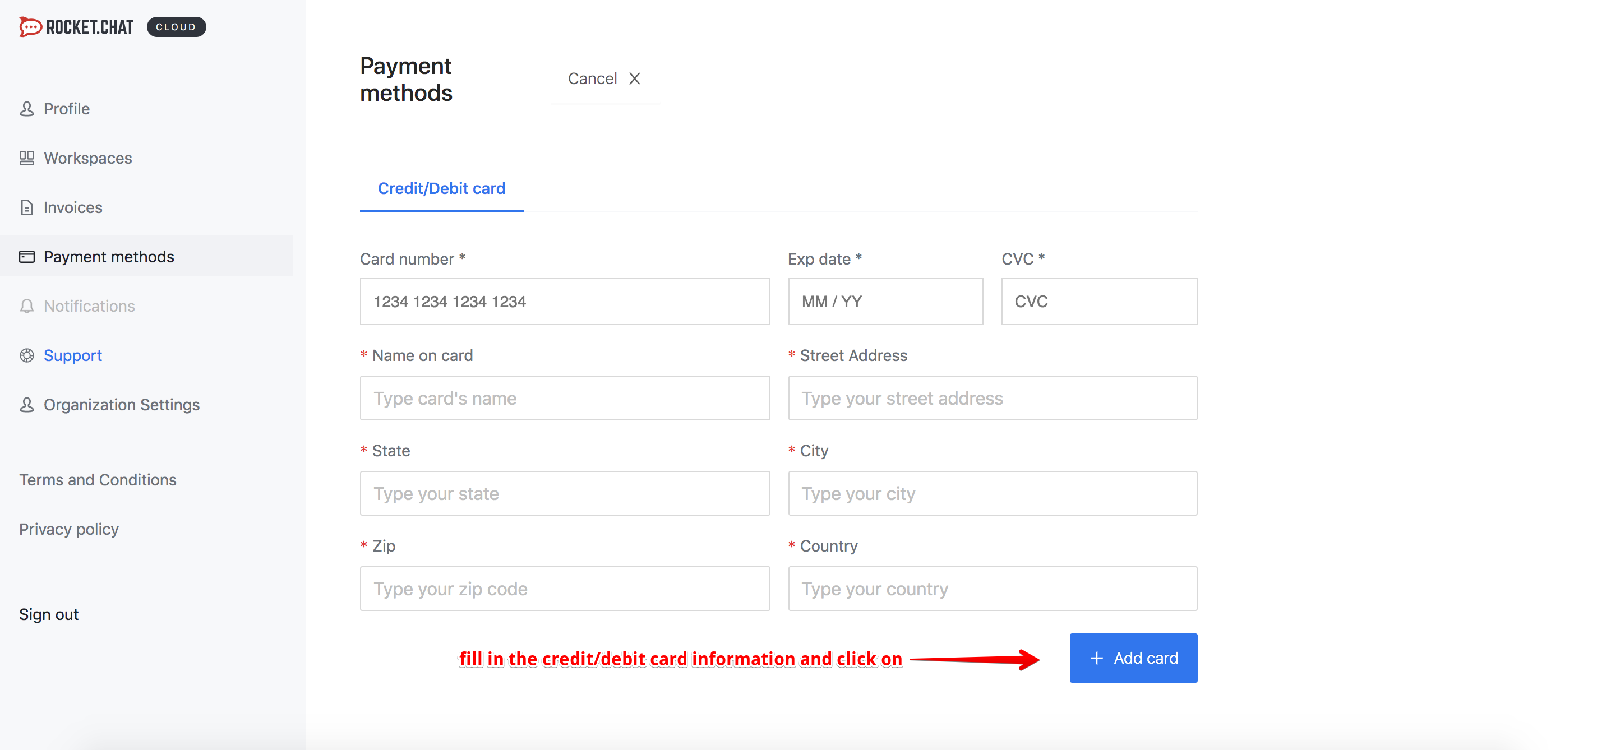
Task: Click the Support lifebuoy icon
Action: (x=27, y=355)
